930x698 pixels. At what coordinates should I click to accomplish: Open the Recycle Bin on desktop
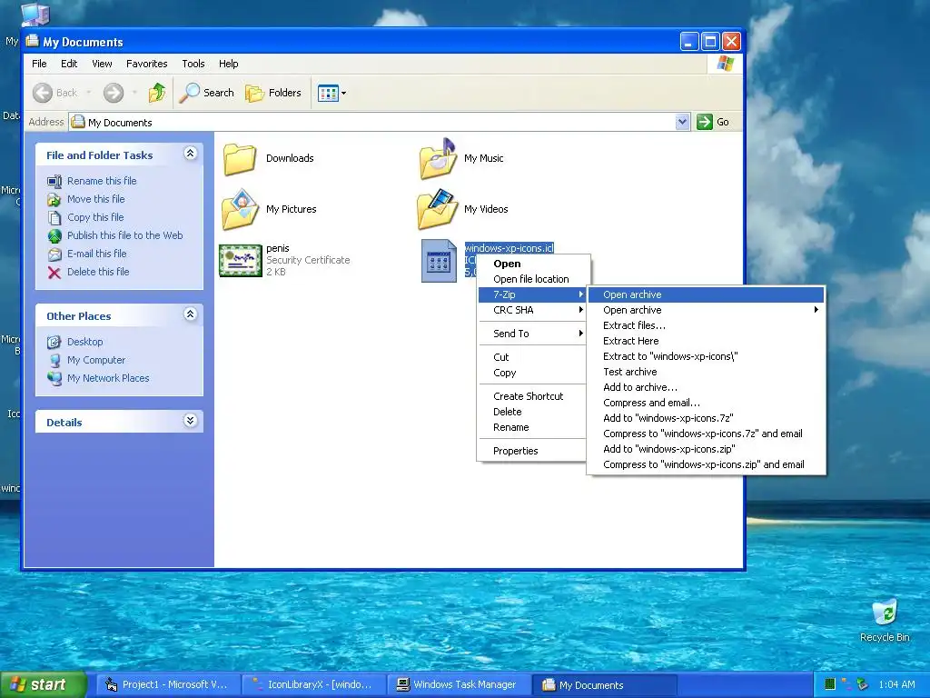click(x=885, y=621)
